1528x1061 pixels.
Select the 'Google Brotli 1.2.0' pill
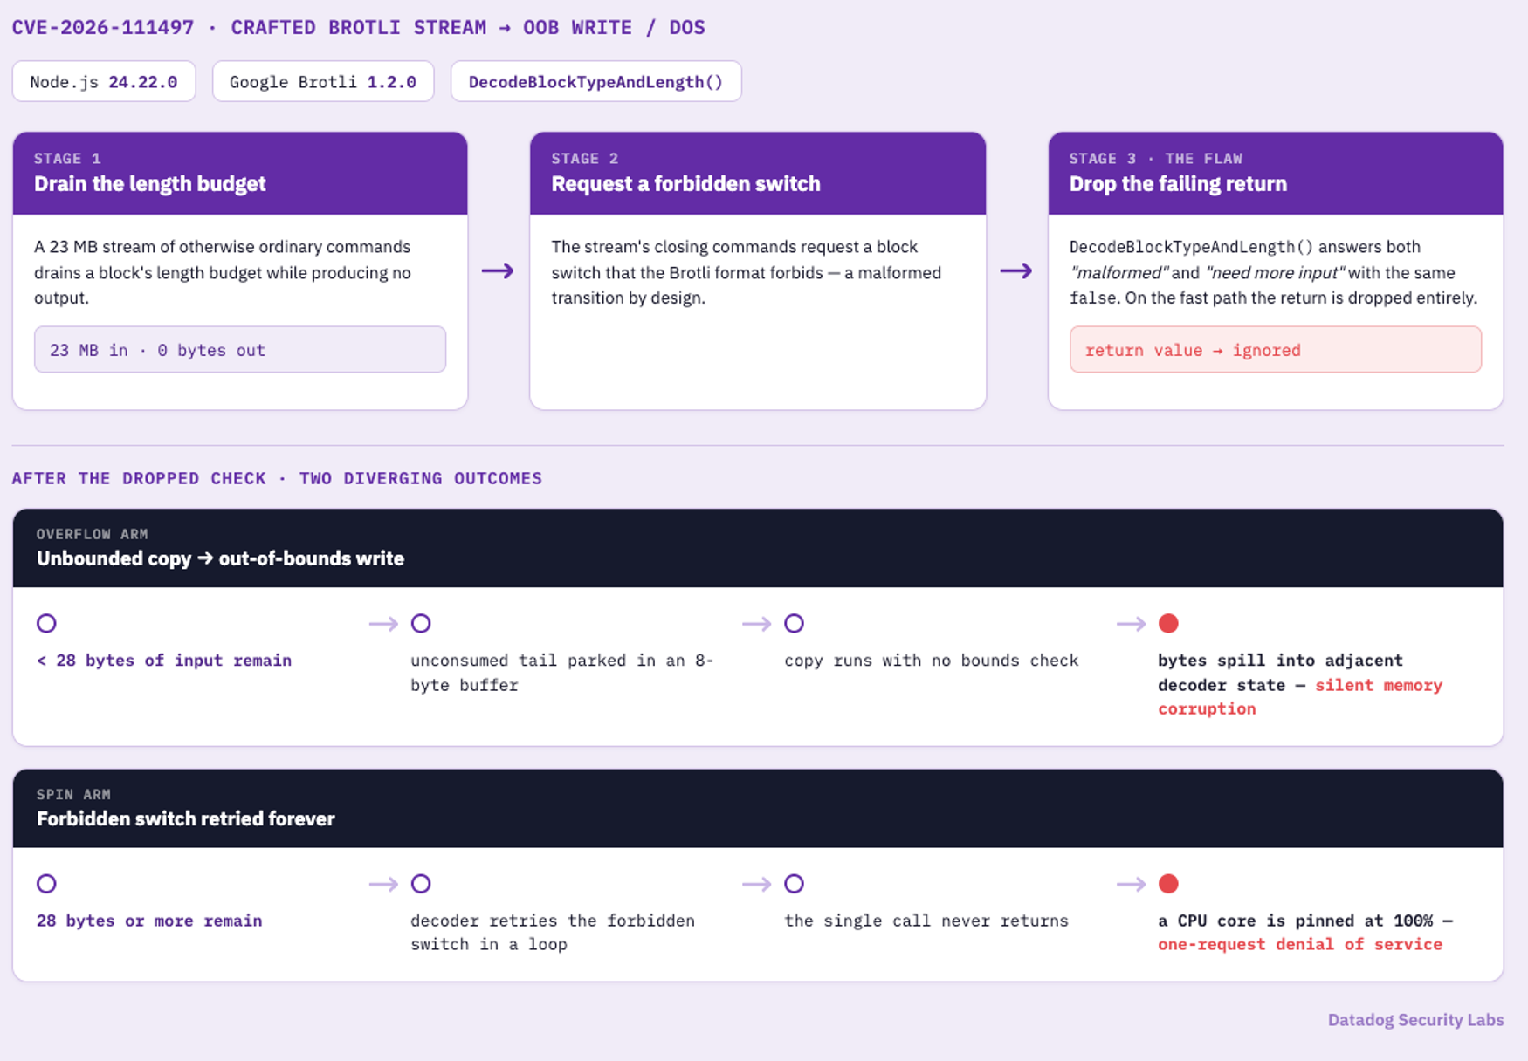(323, 81)
